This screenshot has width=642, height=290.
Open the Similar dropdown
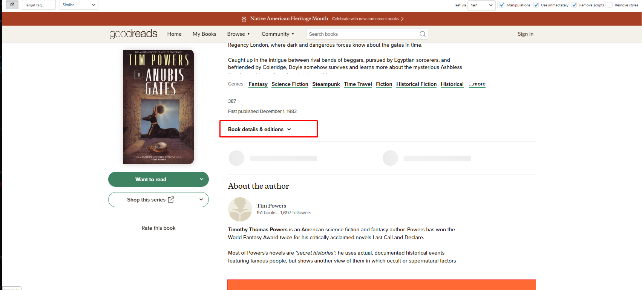(x=79, y=5)
